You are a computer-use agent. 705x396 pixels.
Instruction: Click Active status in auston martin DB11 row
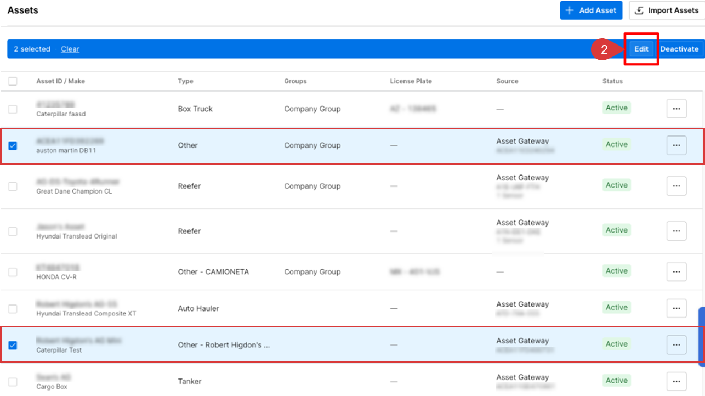[617, 144]
